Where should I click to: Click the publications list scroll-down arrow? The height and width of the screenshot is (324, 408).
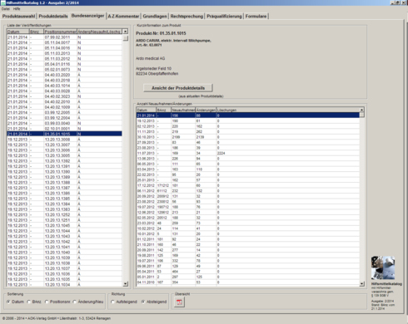pyautogui.click(x=125, y=284)
